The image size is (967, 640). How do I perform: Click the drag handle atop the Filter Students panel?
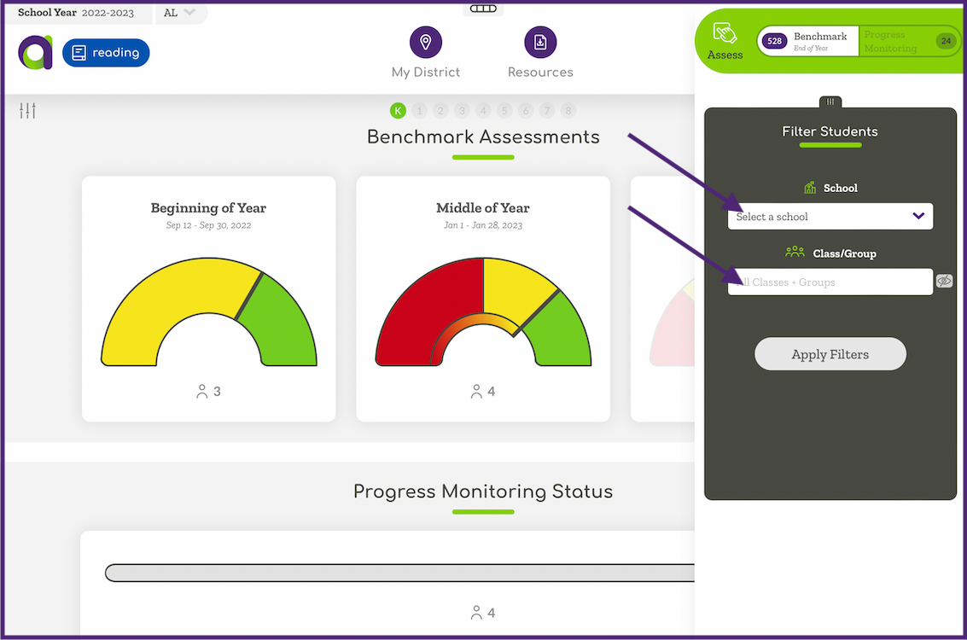(x=830, y=101)
